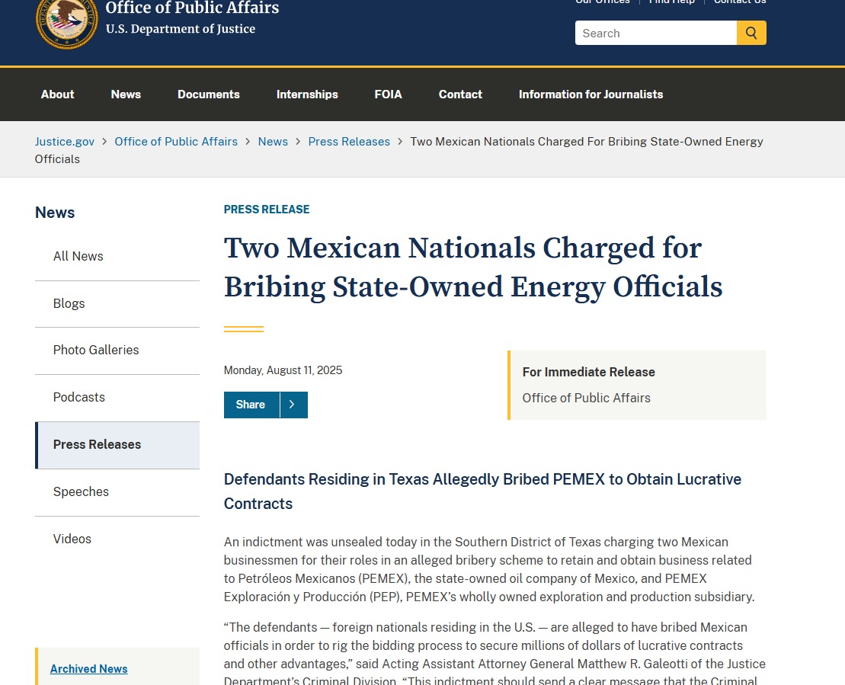
Task: Open Photo Galleries in the sidebar
Action: (x=96, y=351)
